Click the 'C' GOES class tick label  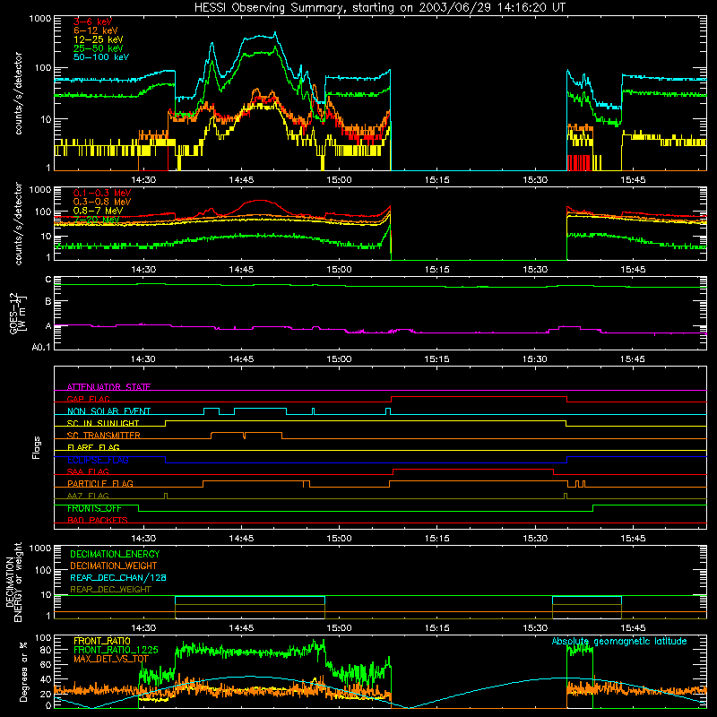(x=48, y=280)
